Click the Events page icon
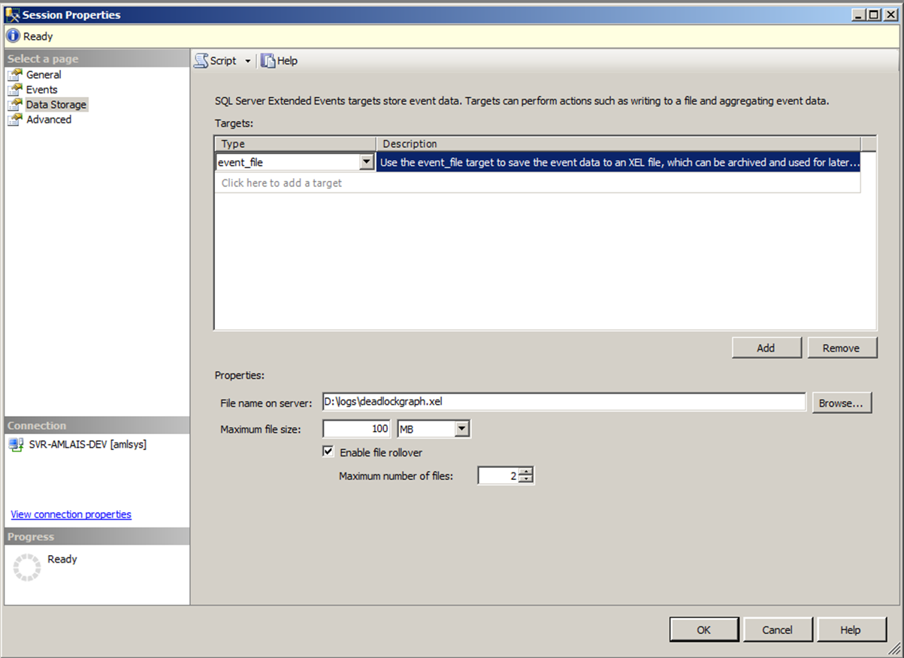 15,89
